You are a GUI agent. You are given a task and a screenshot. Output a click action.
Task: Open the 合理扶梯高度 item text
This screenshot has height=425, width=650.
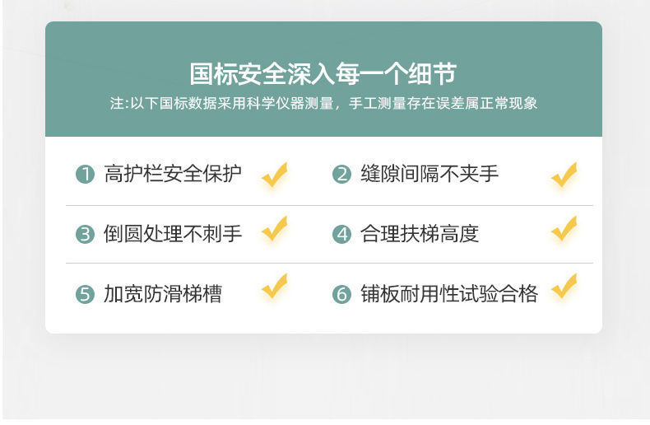420,234
